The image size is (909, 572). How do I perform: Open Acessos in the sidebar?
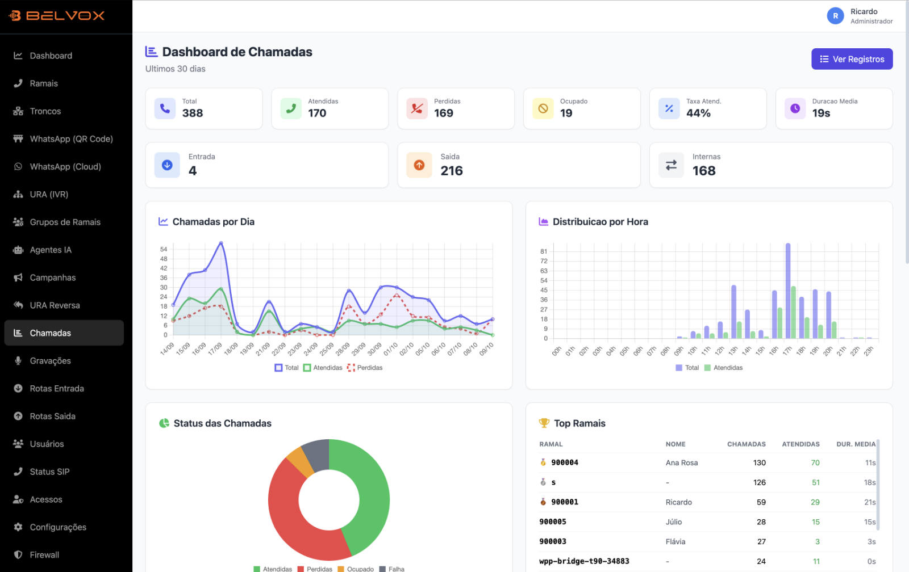[64, 499]
